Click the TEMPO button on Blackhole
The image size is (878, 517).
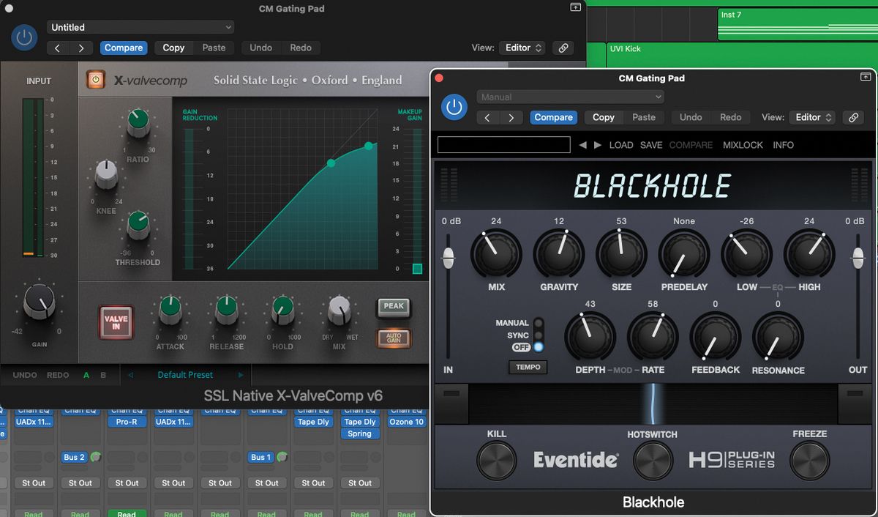pos(528,367)
